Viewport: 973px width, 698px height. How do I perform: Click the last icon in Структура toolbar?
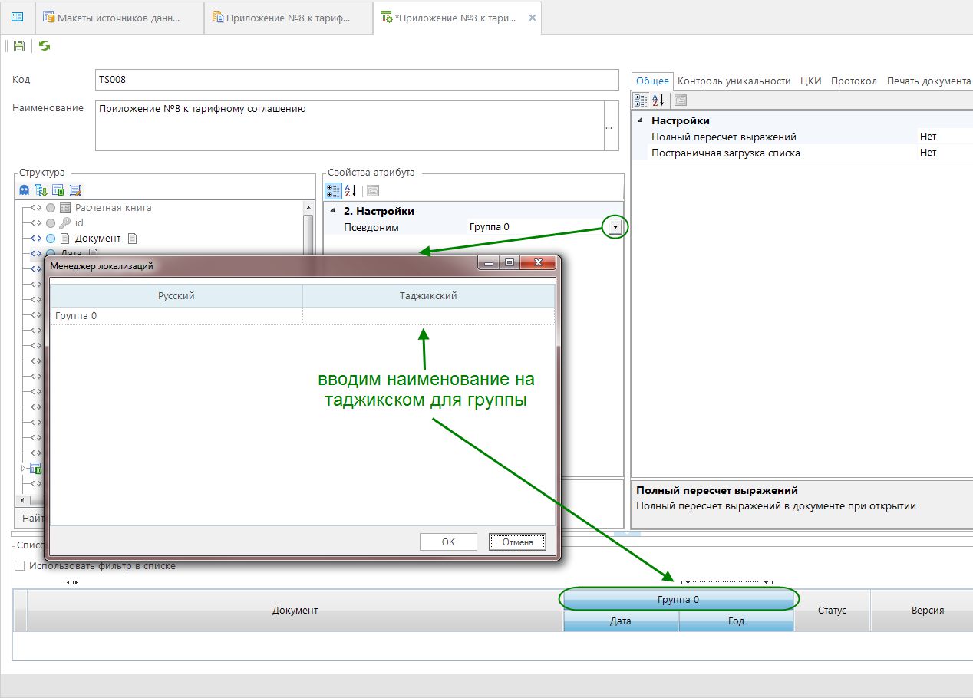pos(75,190)
